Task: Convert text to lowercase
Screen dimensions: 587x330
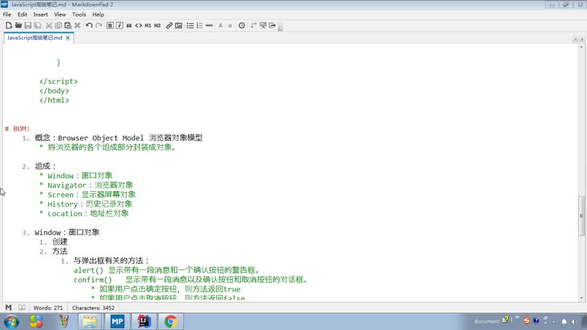Action: coord(230,25)
